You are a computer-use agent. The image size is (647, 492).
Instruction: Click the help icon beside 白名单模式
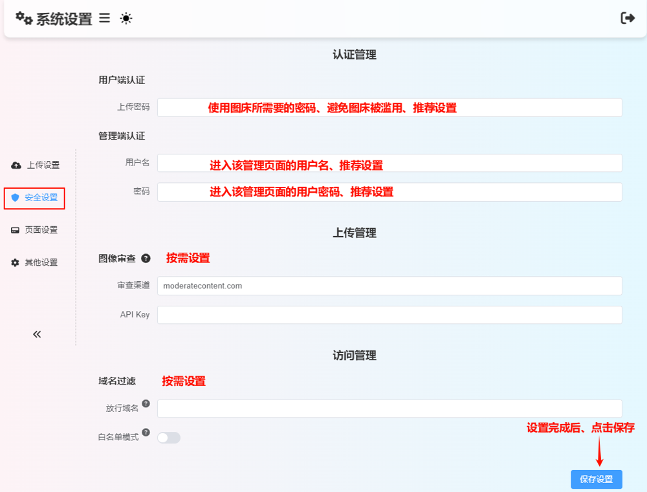pos(146,433)
